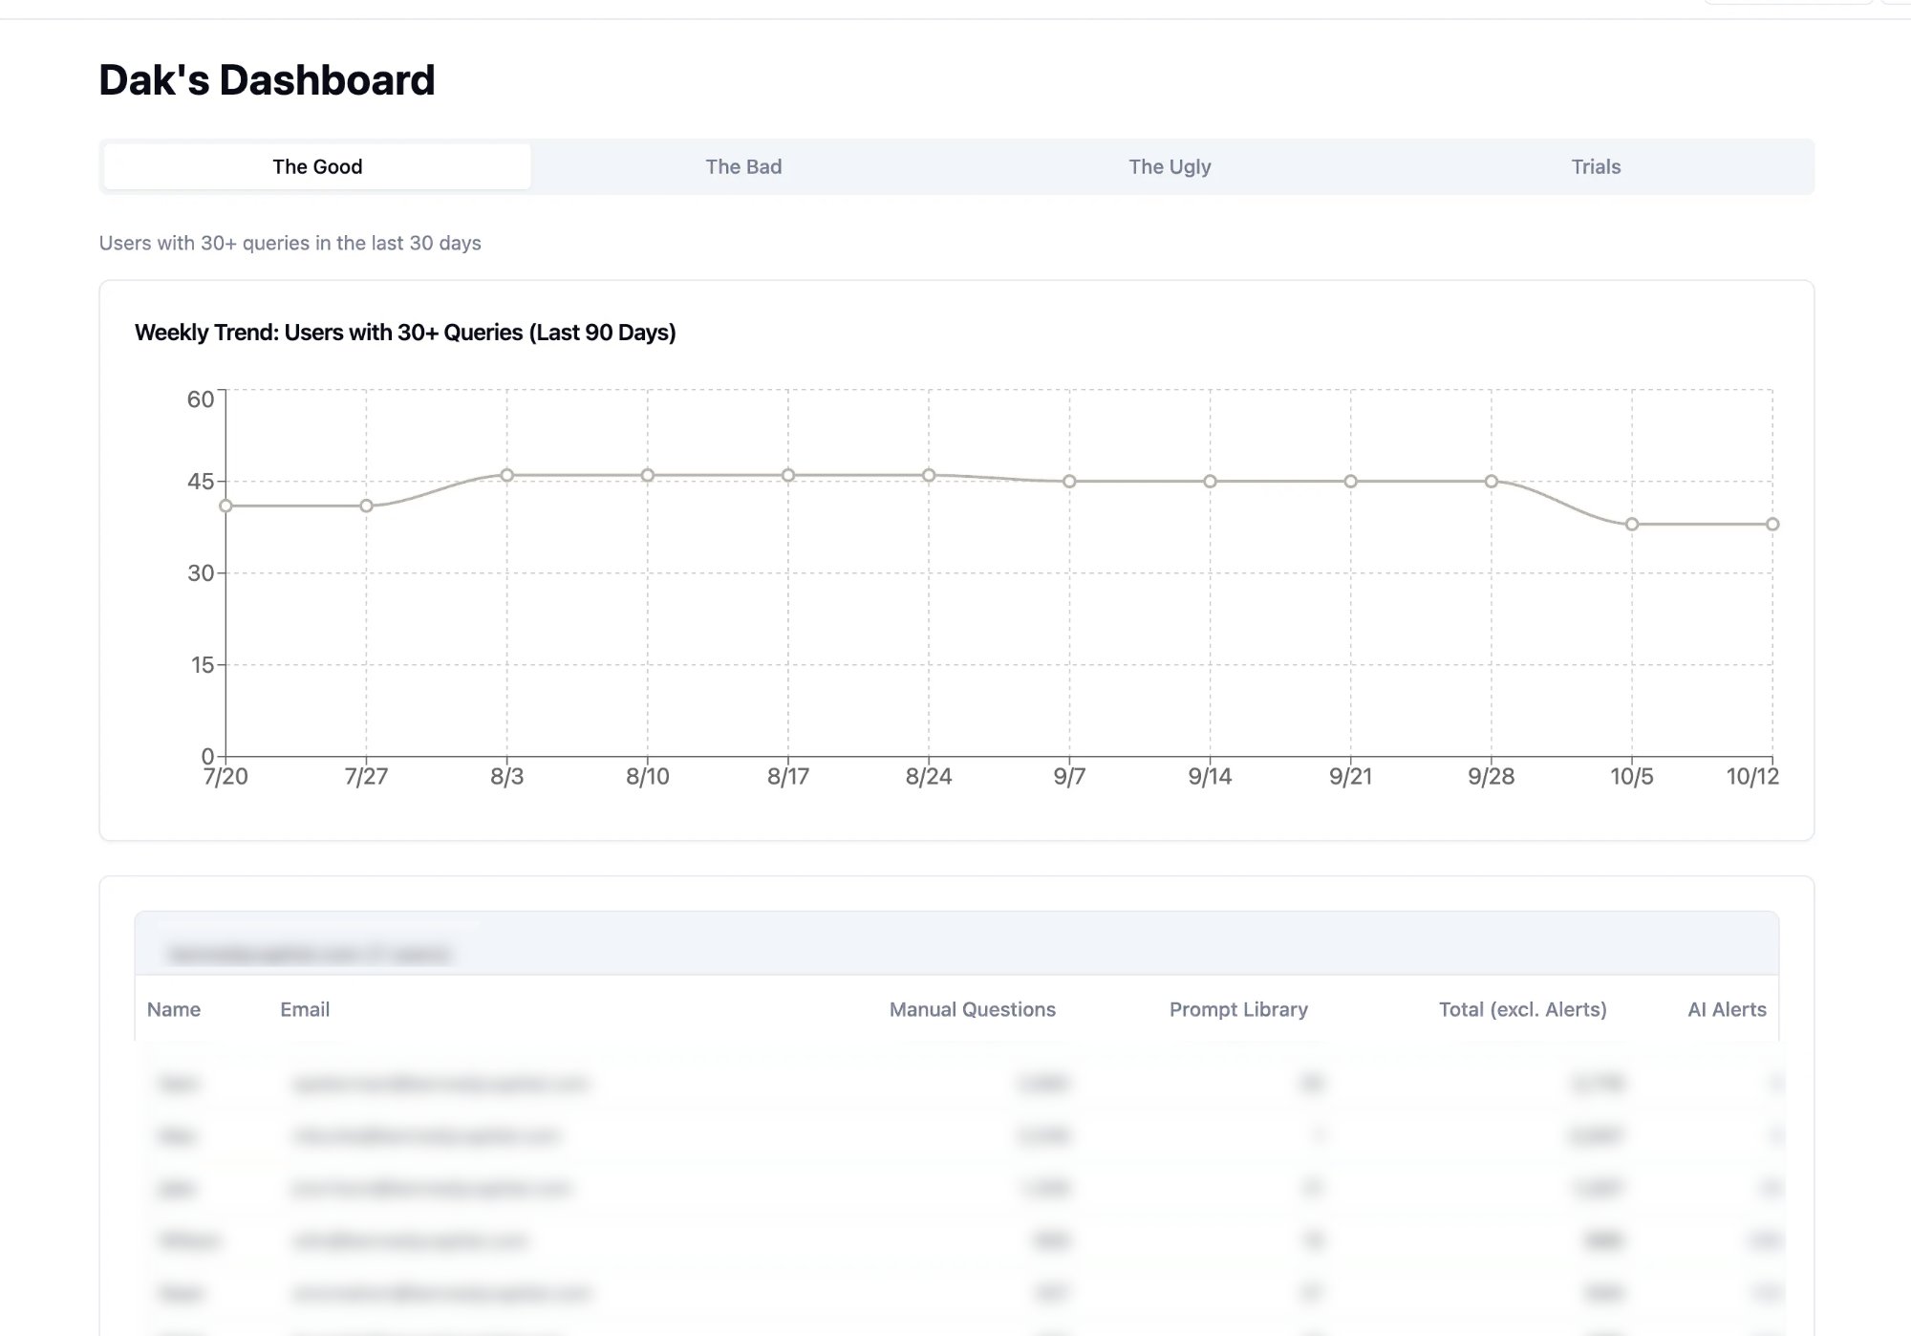
Task: Click the 7/20 data point on the chart
Action: (x=225, y=506)
